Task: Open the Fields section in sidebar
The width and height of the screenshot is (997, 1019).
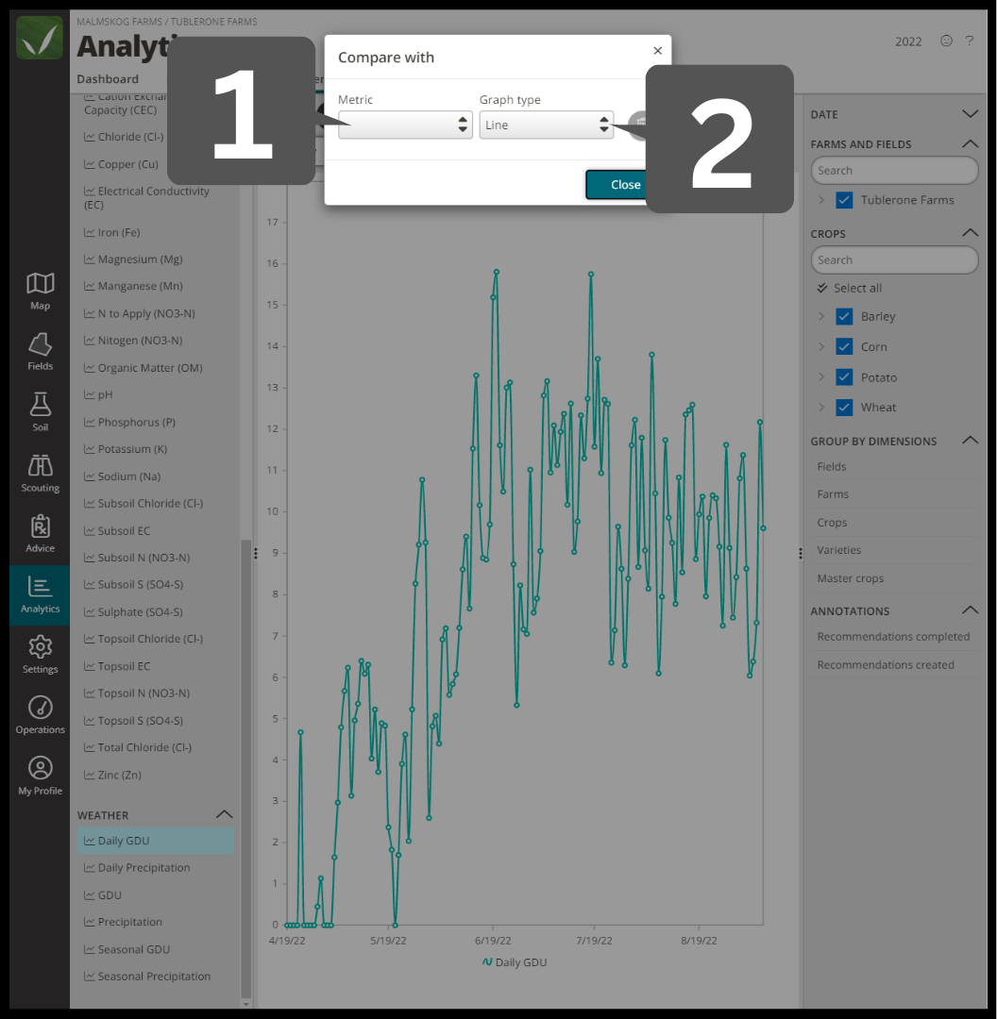Action: coord(40,352)
